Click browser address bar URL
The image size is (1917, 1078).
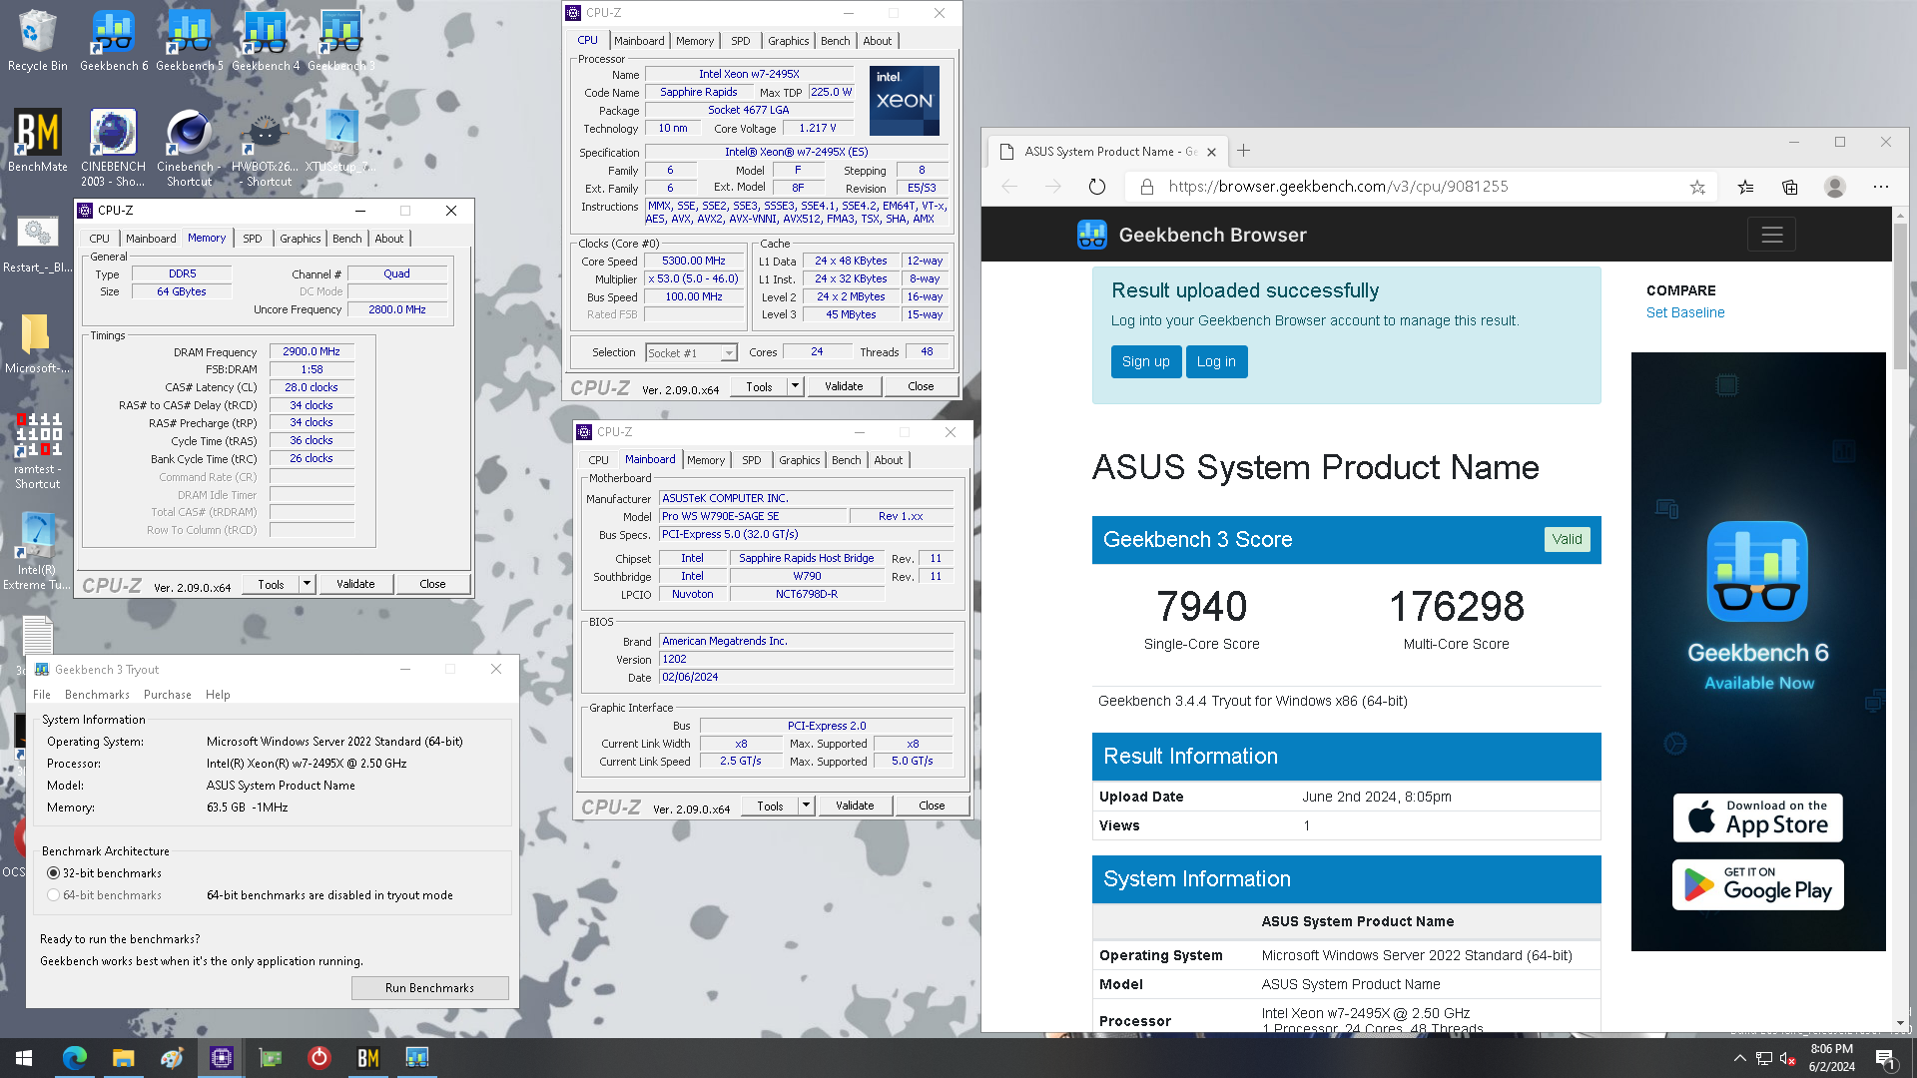(x=1338, y=187)
